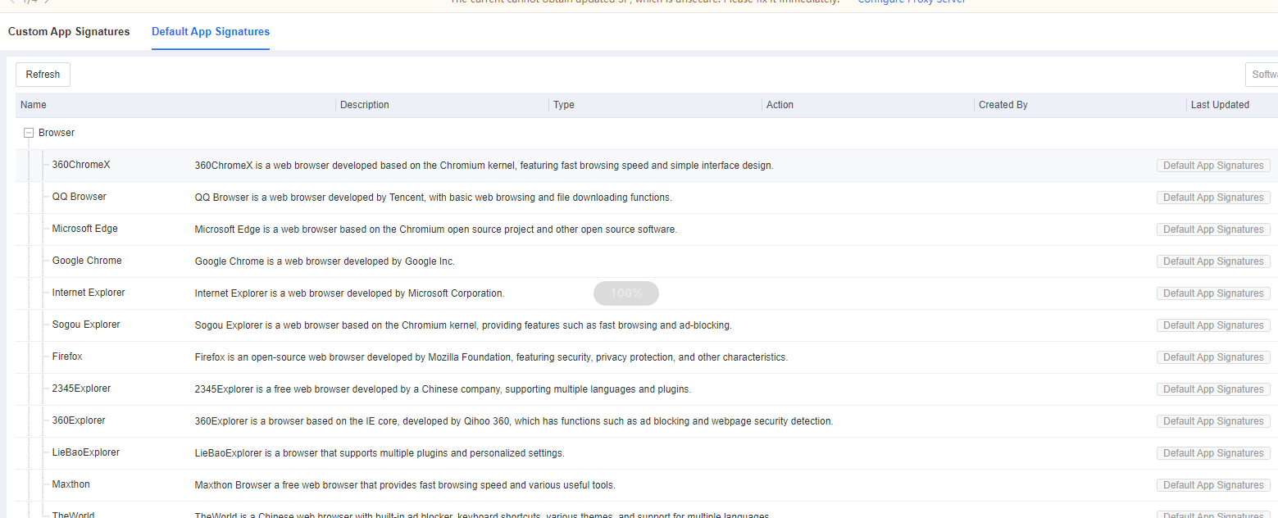Select the Microsoft Edge entry
Screen dimensions: 1278x518
(85, 229)
